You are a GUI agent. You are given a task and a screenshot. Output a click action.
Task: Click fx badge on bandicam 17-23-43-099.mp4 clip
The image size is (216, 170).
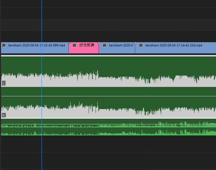tap(4, 45)
